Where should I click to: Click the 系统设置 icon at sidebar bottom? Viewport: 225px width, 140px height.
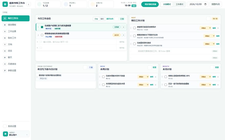[5, 126]
